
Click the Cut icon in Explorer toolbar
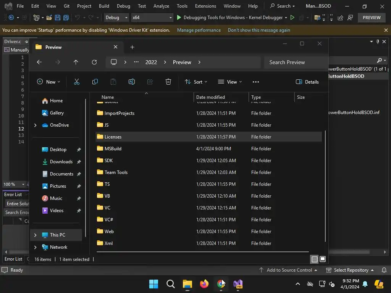(76, 82)
